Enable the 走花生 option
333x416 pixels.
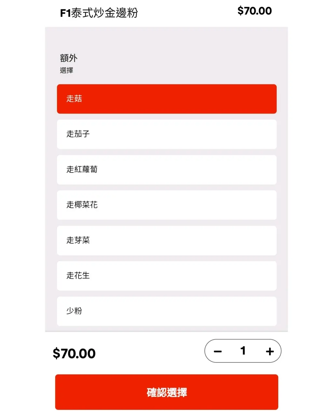(x=166, y=276)
